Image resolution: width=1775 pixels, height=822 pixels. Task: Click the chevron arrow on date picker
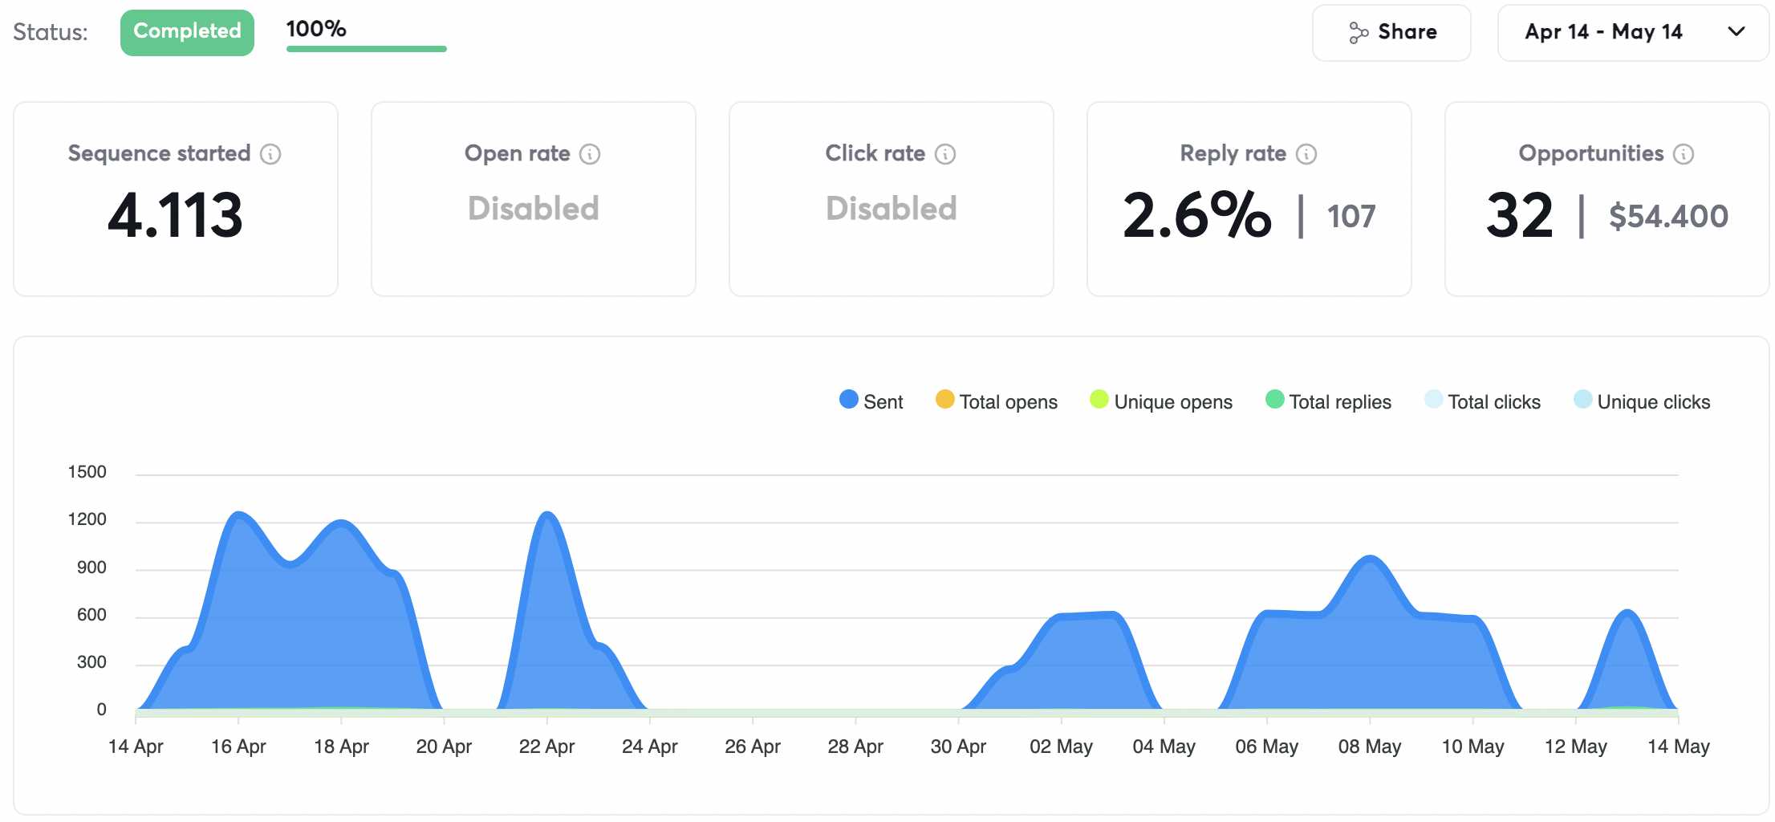click(1736, 32)
